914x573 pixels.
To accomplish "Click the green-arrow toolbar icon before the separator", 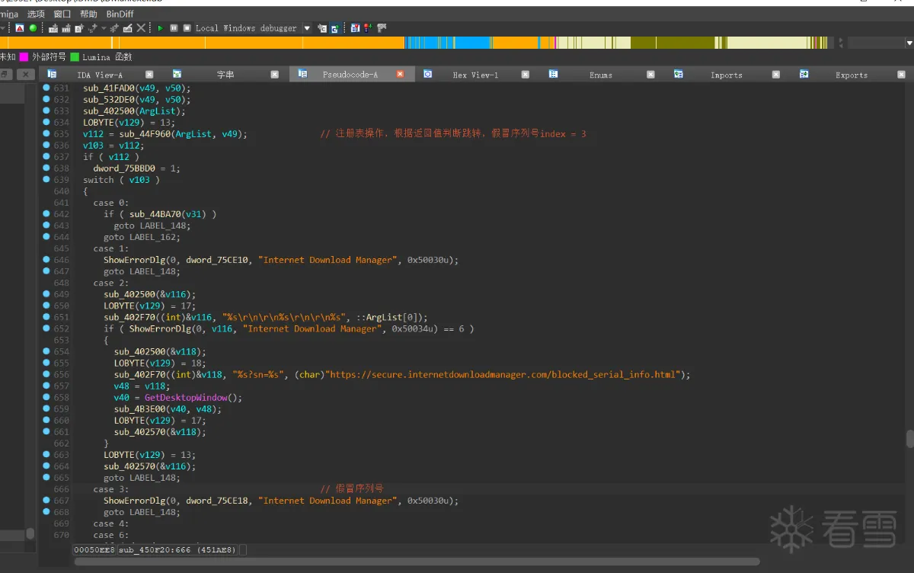I will click(334, 28).
